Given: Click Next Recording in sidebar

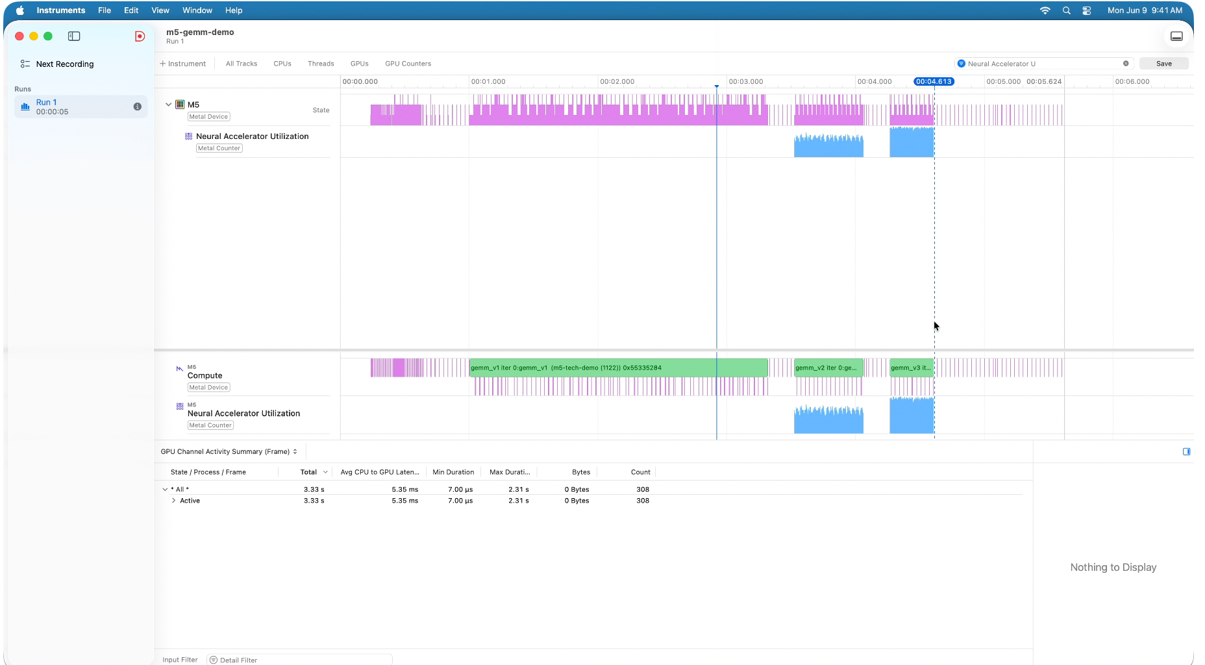Looking at the screenshot, I should click(65, 64).
